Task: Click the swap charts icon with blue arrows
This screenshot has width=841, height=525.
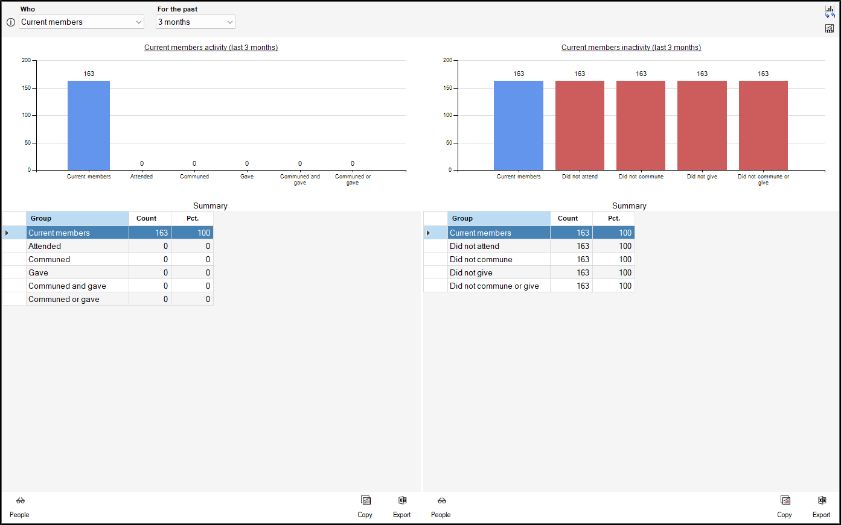Action: tap(830, 12)
